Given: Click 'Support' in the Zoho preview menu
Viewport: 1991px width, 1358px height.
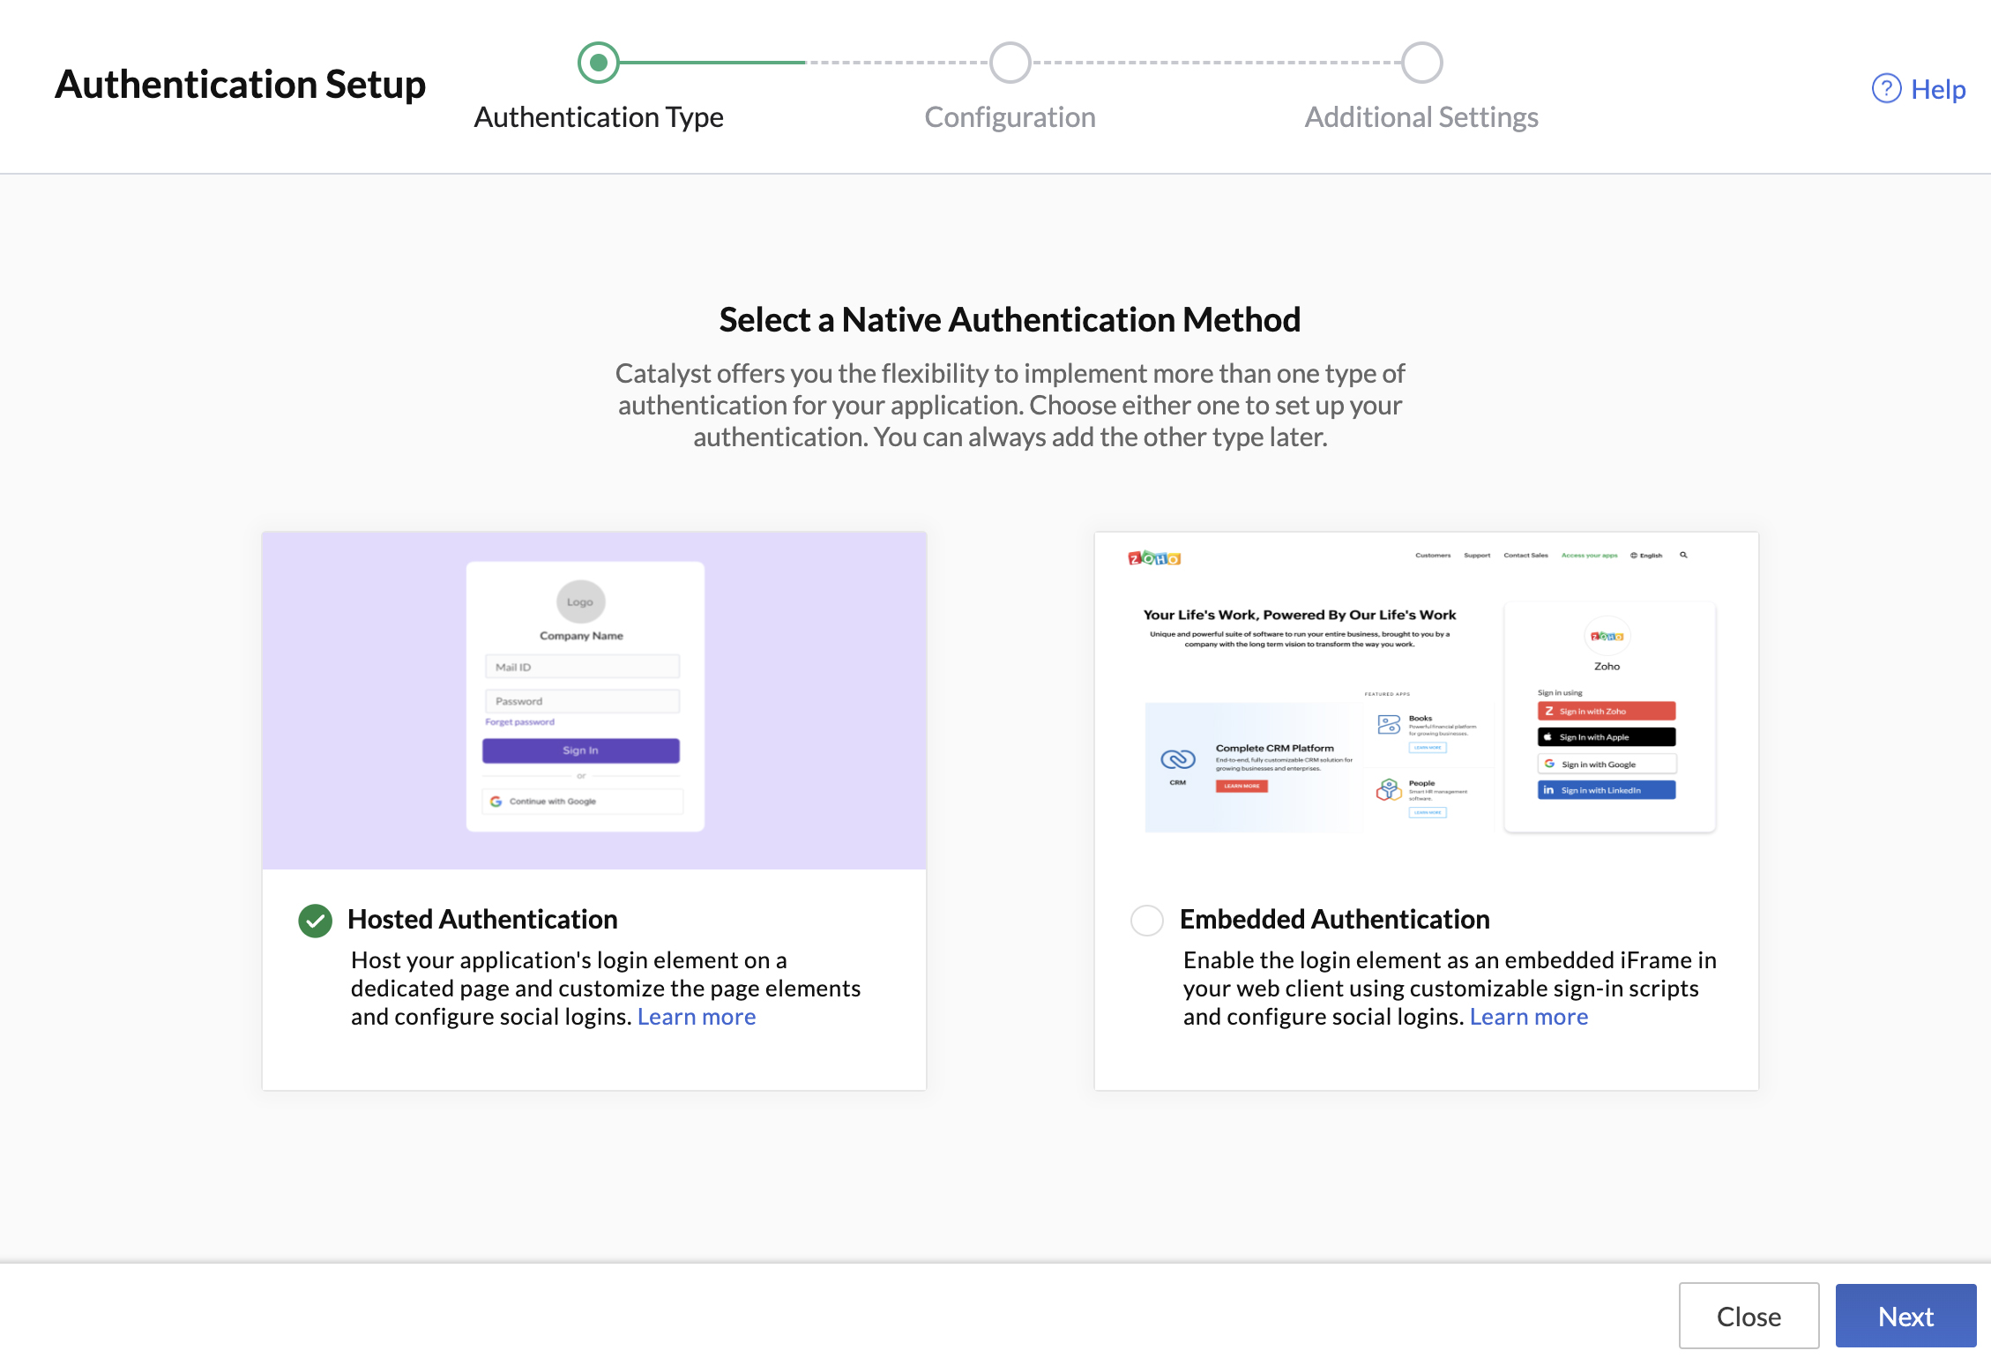Looking at the screenshot, I should (x=1477, y=555).
